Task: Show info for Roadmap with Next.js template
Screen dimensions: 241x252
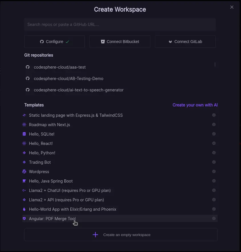Action: 214,124
